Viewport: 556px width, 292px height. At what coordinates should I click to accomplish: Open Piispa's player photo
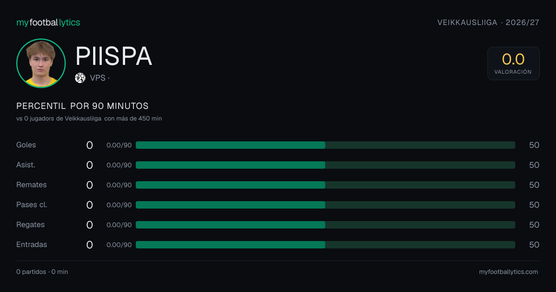tap(41, 63)
